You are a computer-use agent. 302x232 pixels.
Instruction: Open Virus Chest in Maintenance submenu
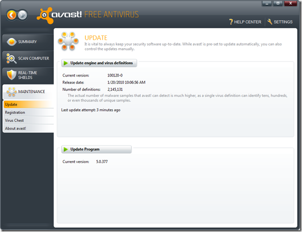[28, 120]
